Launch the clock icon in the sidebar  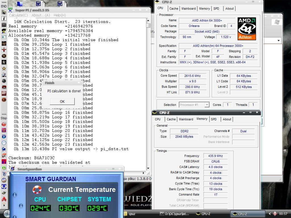(4, 143)
